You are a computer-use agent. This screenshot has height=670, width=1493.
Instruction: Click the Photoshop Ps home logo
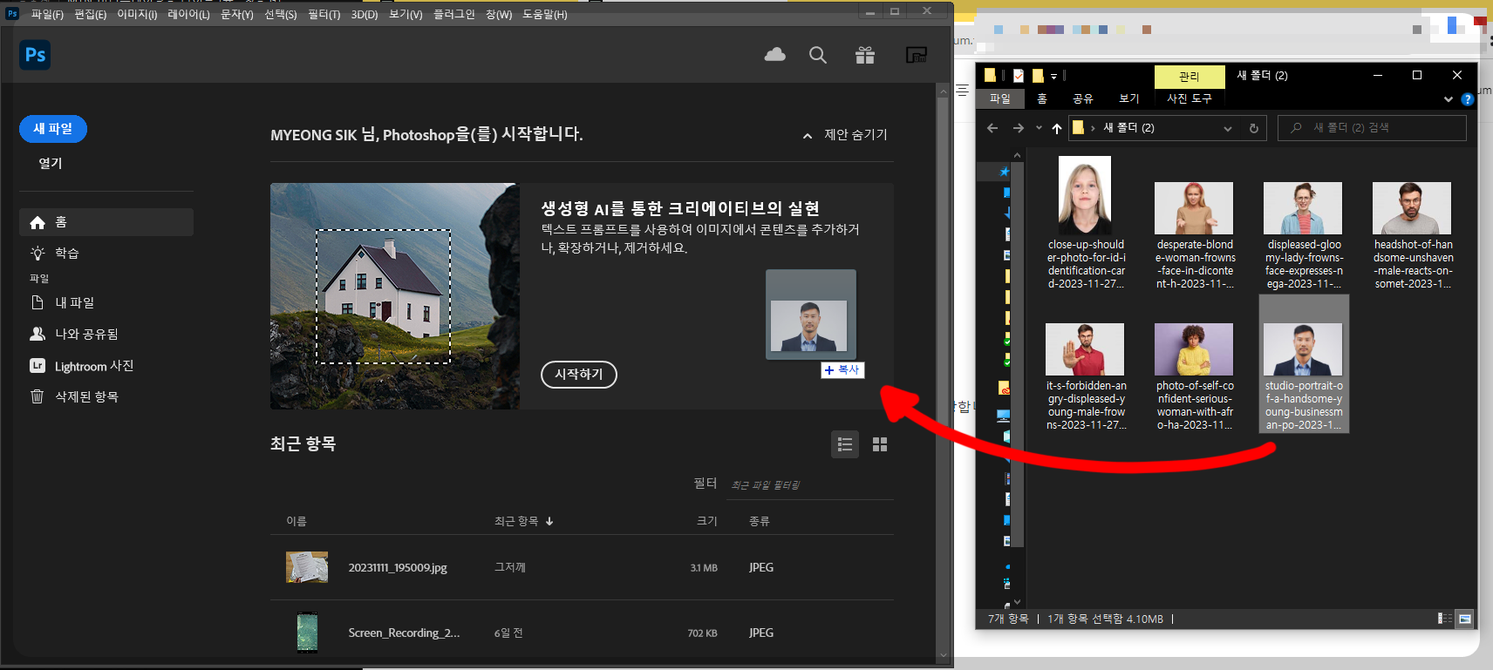pos(35,55)
